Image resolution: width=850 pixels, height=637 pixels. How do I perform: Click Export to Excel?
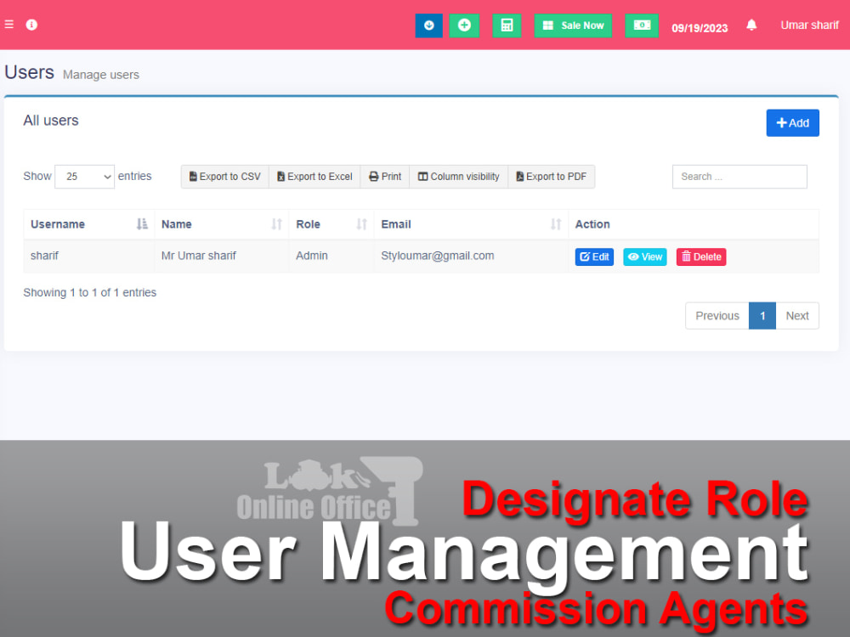click(x=314, y=177)
